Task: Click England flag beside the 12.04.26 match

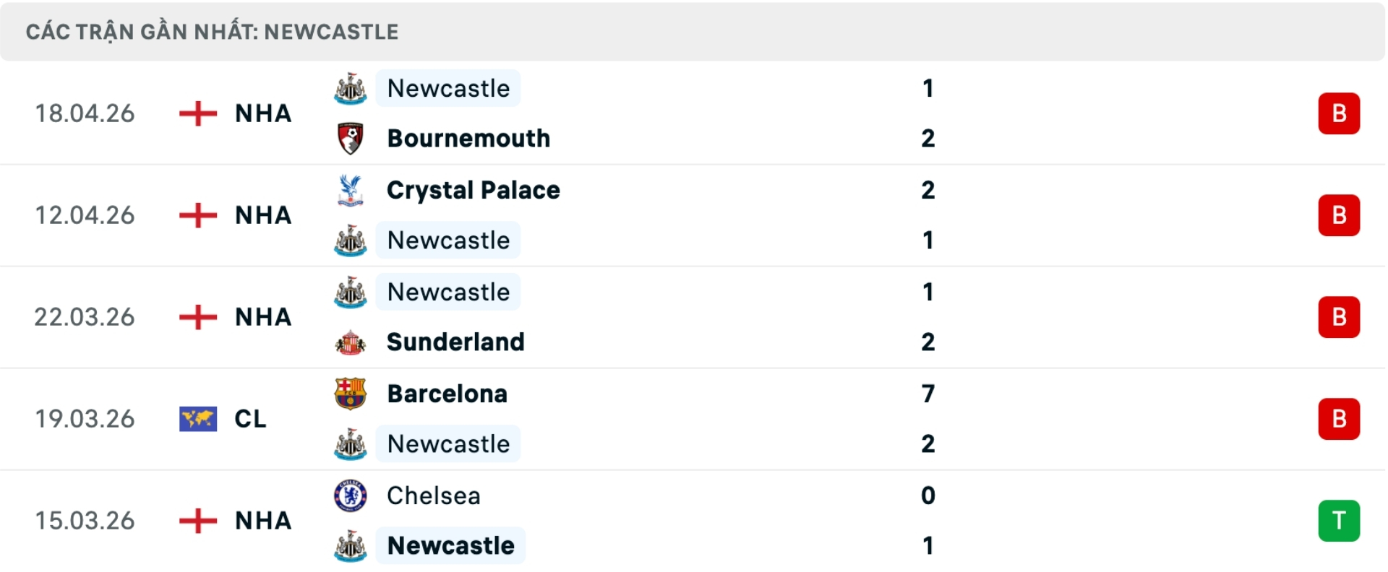Action: tap(197, 215)
